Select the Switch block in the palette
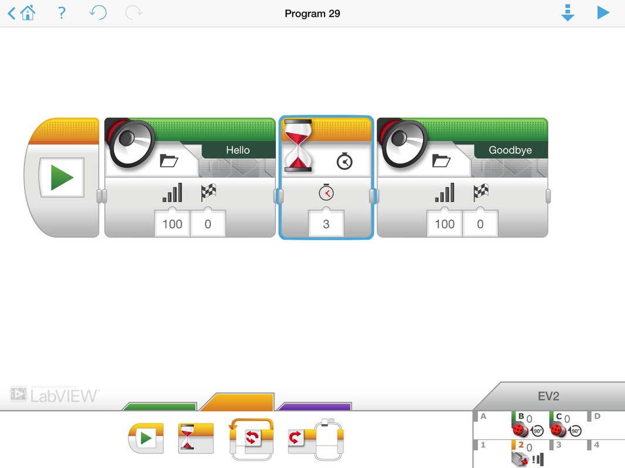Image resolution: width=625 pixels, height=468 pixels. [315, 439]
